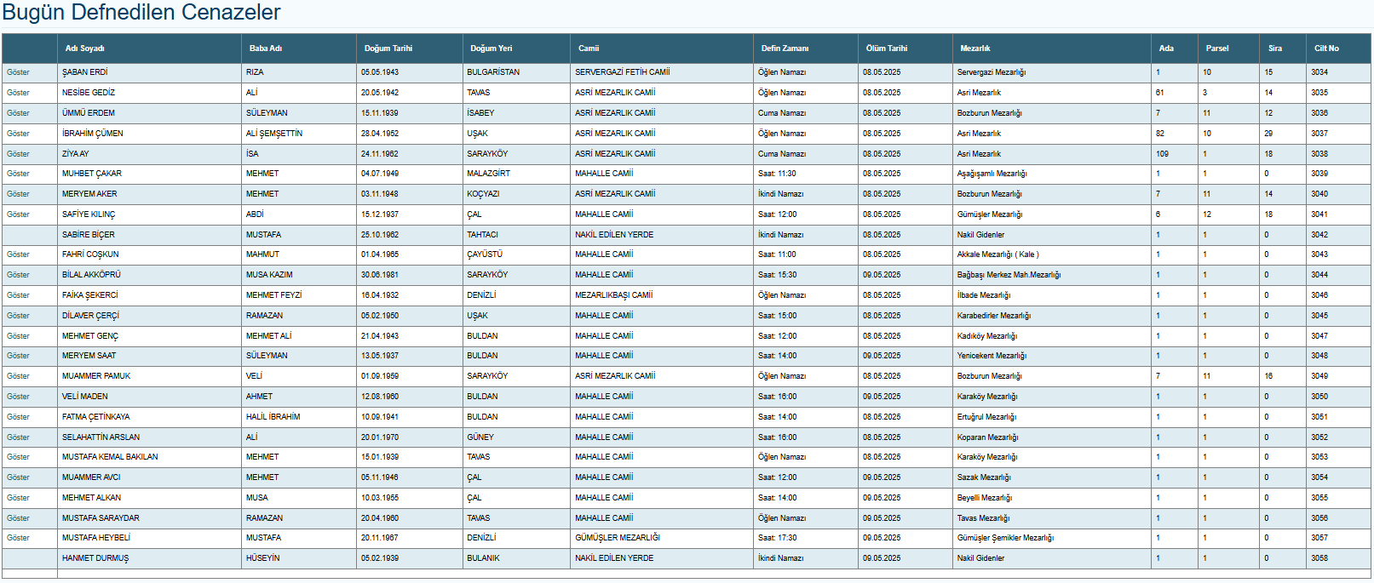
Task: Select the name SABİRE BİÇER
Action: click(88, 235)
